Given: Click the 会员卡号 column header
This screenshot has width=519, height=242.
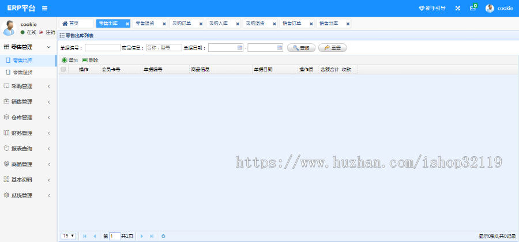Looking at the screenshot, I should 121,69.
